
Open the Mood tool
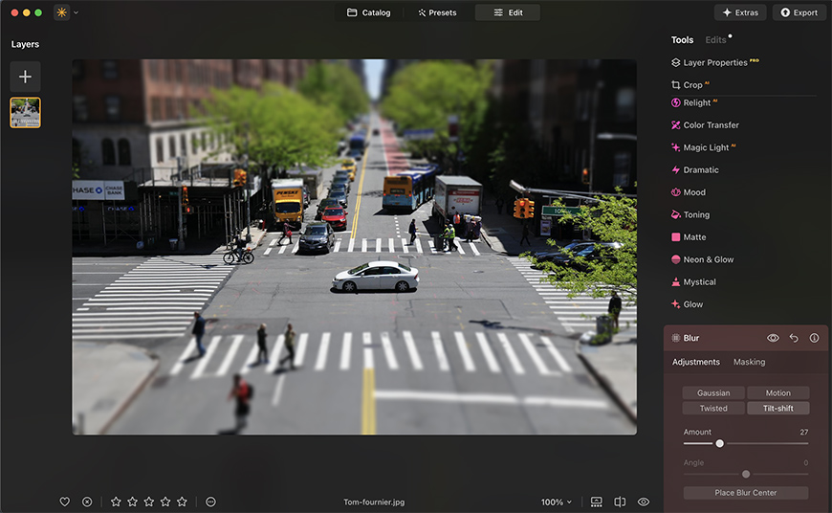pos(689,192)
